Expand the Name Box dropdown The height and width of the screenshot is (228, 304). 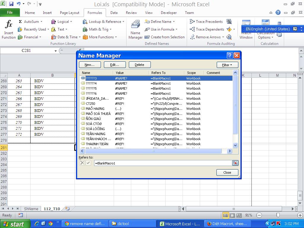point(56,51)
